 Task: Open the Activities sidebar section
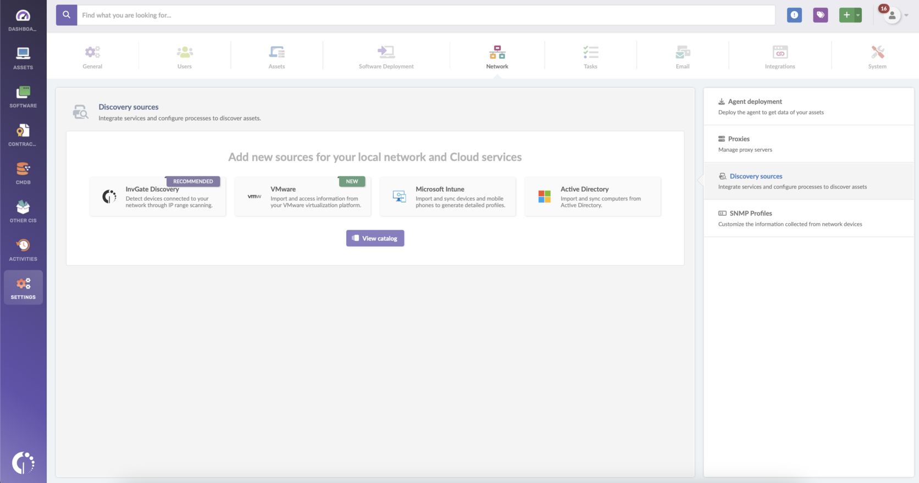pos(23,250)
